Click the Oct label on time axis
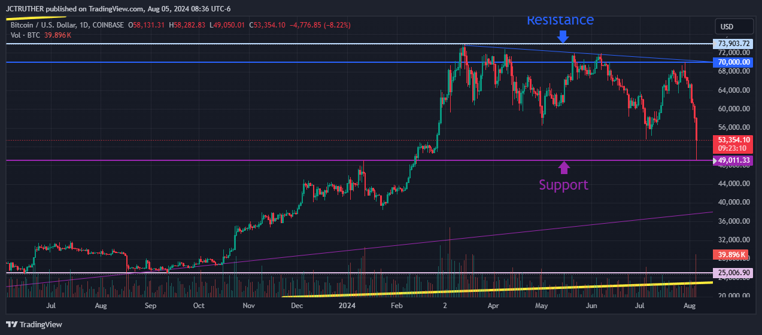762x335 pixels. [199, 306]
